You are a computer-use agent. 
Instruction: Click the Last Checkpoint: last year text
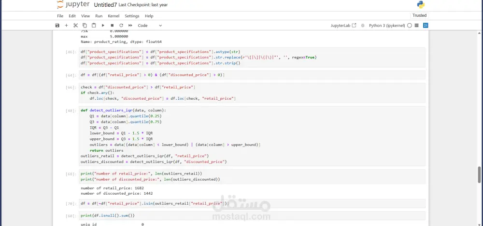coord(143,5)
